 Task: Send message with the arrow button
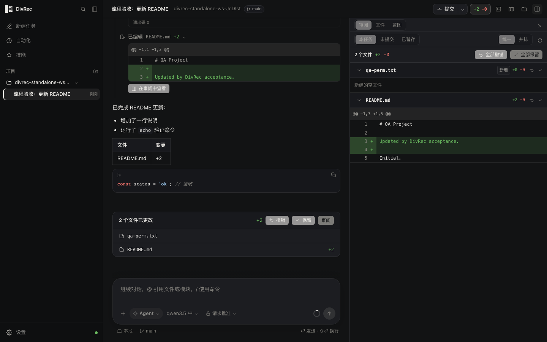pyautogui.click(x=329, y=313)
